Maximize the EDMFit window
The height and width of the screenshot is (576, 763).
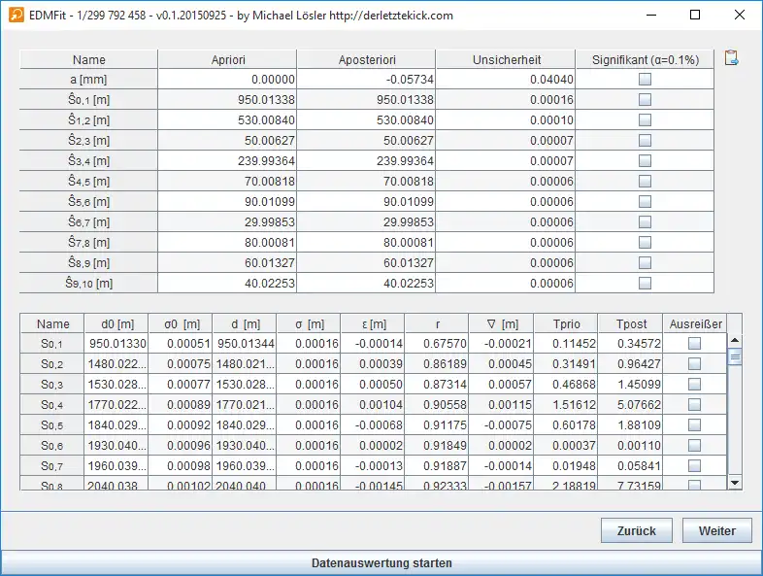(x=695, y=15)
